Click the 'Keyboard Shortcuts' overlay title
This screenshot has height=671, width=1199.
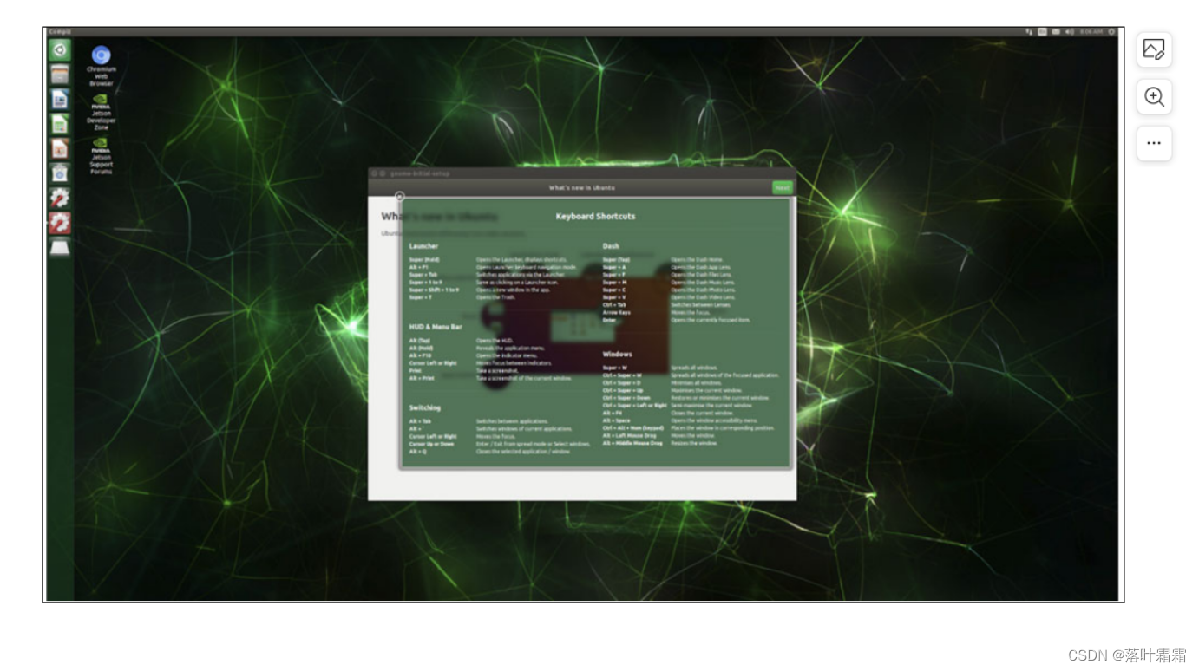(595, 216)
